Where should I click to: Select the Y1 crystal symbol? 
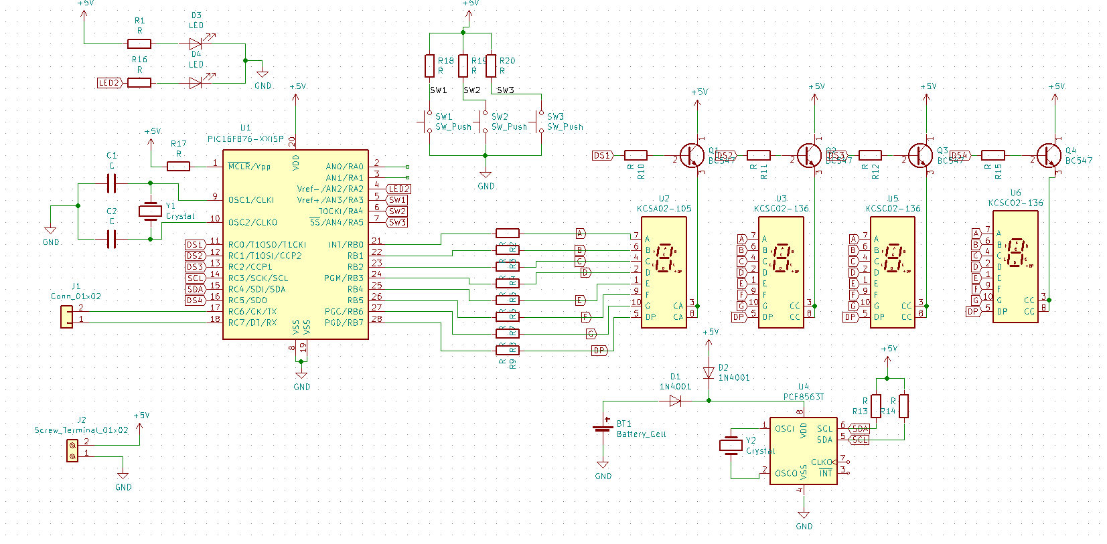(151, 211)
